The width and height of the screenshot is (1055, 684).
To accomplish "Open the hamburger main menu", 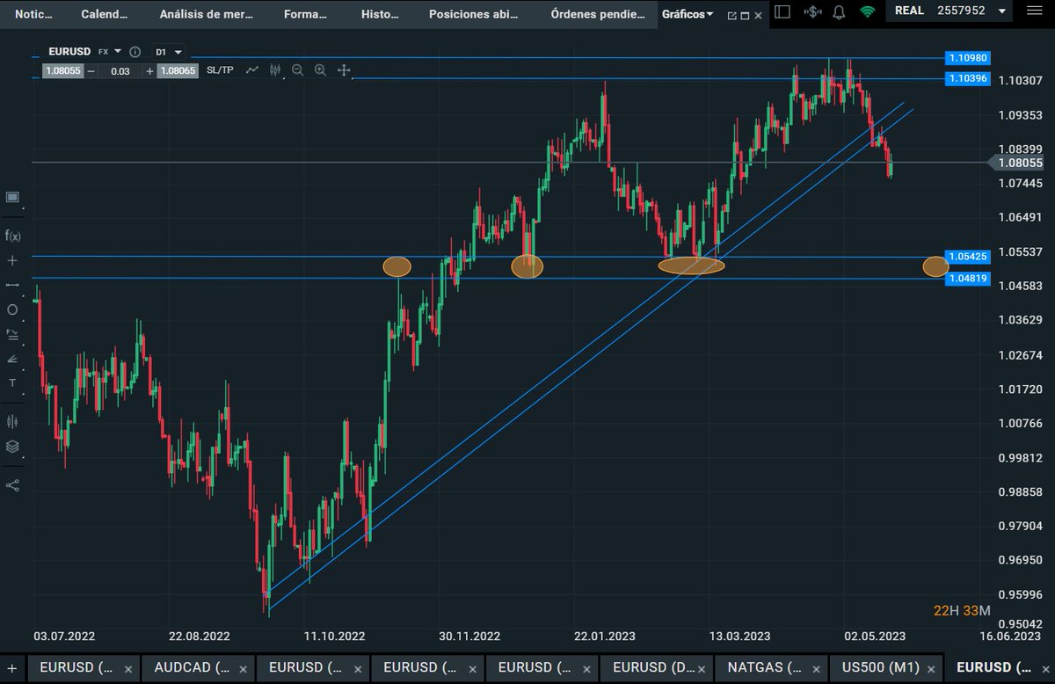I will (1034, 11).
